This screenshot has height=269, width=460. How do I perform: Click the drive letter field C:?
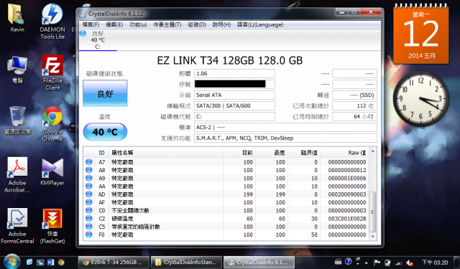click(x=234, y=116)
